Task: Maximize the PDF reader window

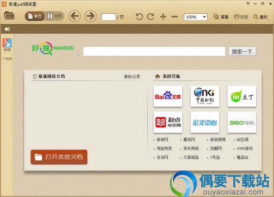Action: (262, 4)
